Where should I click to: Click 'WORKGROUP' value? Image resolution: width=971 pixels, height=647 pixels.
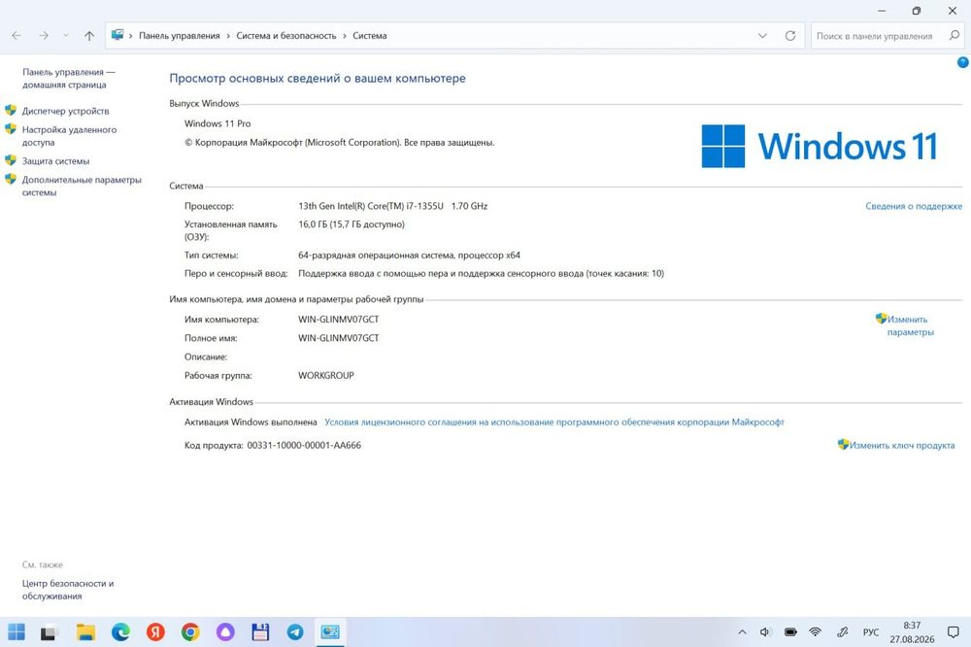pos(325,376)
